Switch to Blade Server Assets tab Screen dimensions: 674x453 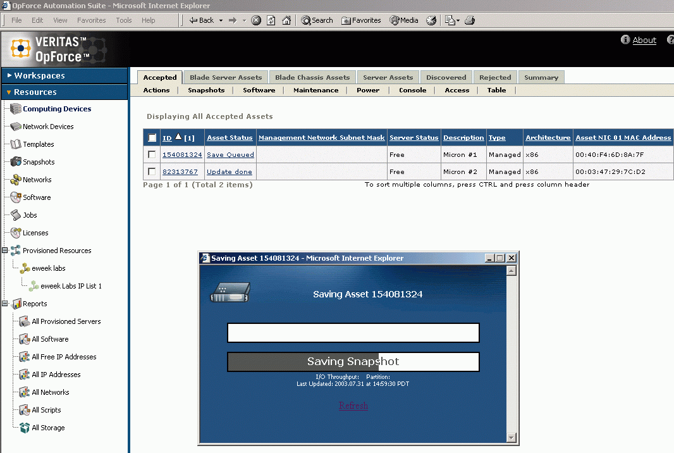click(x=226, y=77)
